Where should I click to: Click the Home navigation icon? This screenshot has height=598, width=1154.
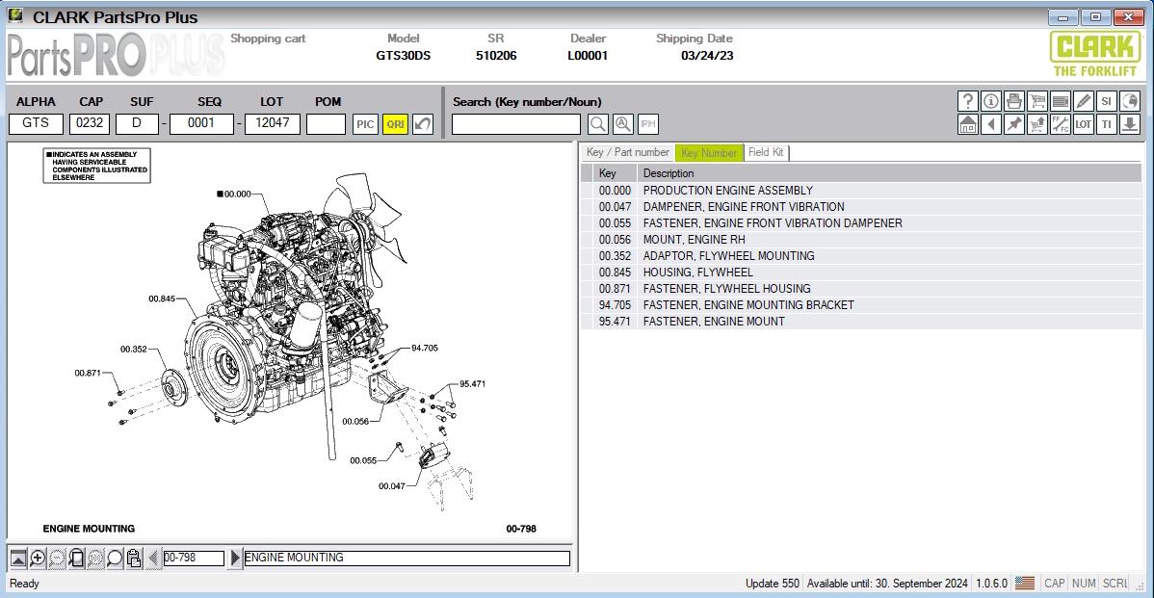968,123
